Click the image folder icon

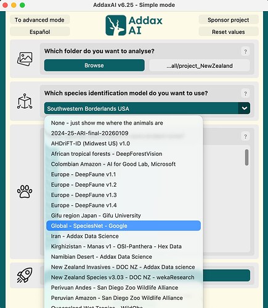pos(25,59)
